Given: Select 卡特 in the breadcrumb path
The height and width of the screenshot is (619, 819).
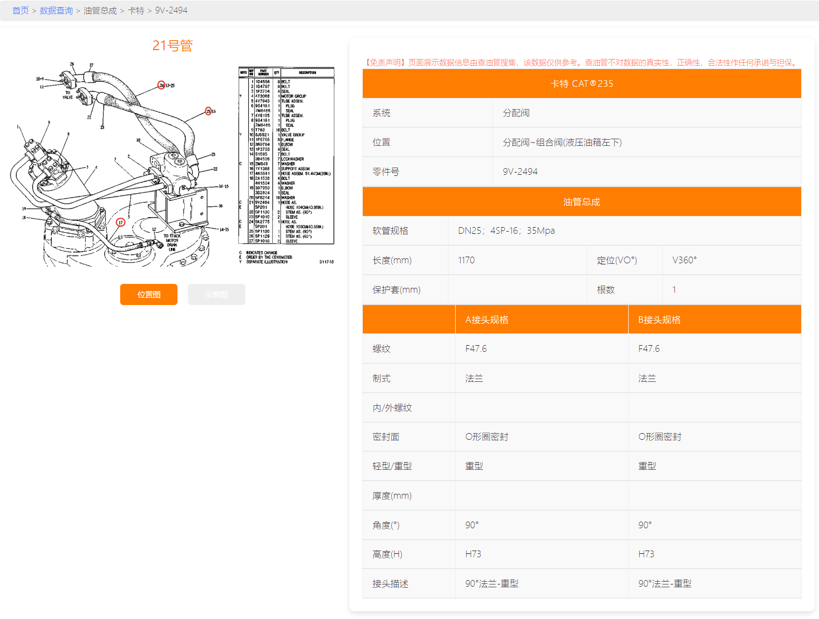Looking at the screenshot, I should [136, 11].
